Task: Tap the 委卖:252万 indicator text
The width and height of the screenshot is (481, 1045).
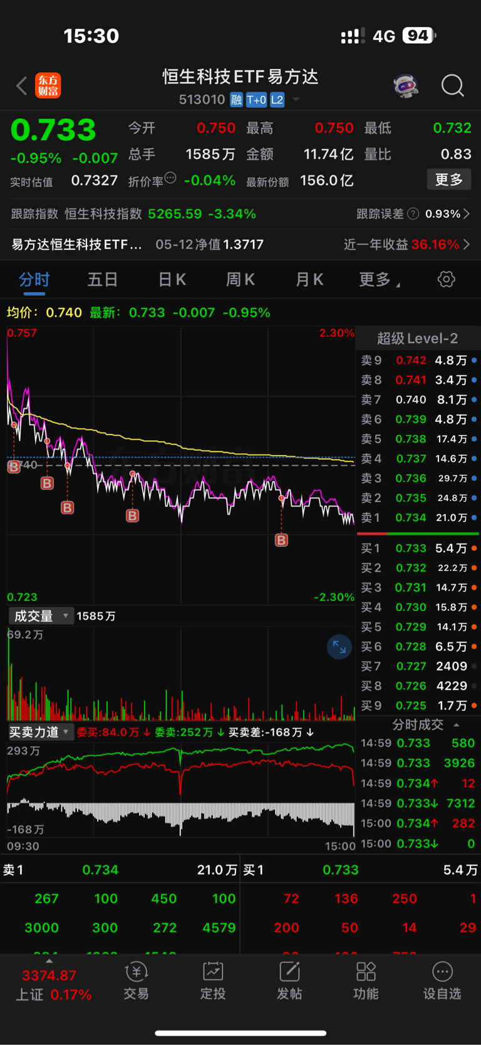Action: click(x=190, y=732)
